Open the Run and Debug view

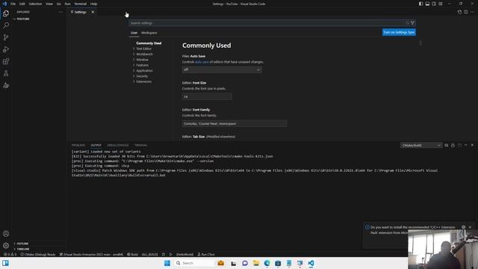pos(6,49)
